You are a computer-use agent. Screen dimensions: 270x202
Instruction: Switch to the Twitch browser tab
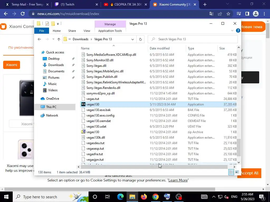click(76, 4)
